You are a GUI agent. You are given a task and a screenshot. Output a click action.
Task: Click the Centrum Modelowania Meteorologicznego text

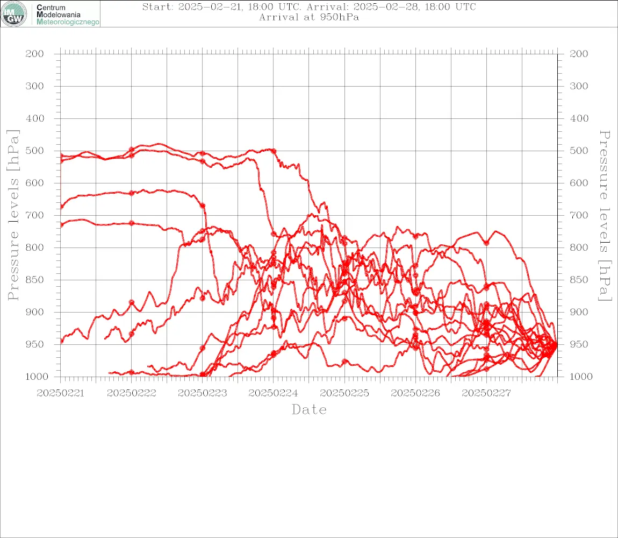[67, 15]
